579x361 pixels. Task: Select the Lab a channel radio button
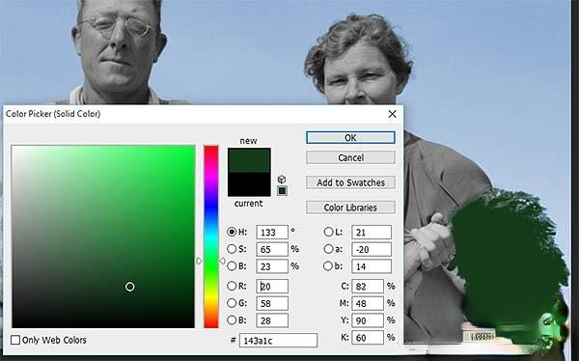click(x=328, y=249)
